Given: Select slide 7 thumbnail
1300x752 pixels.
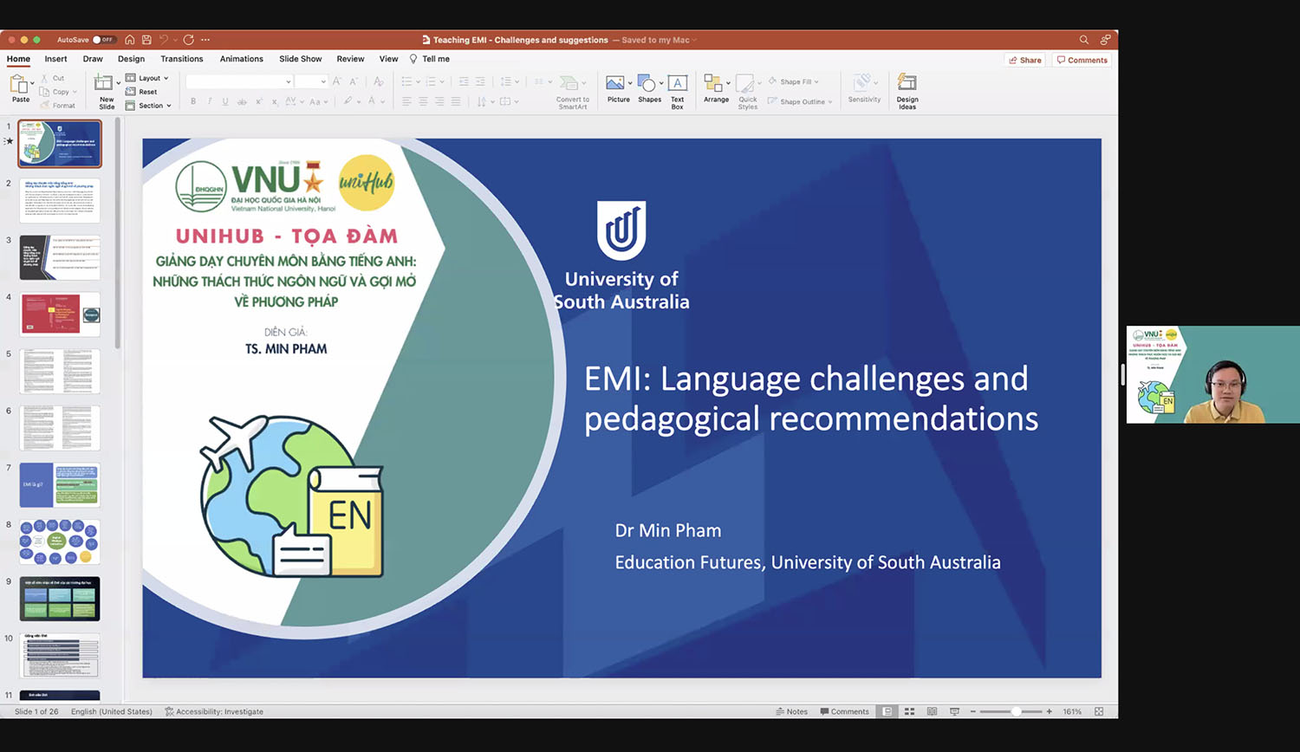Looking at the screenshot, I should 60,484.
